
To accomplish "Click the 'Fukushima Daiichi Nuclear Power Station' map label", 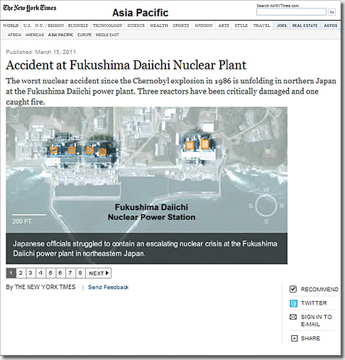I will 151,212.
